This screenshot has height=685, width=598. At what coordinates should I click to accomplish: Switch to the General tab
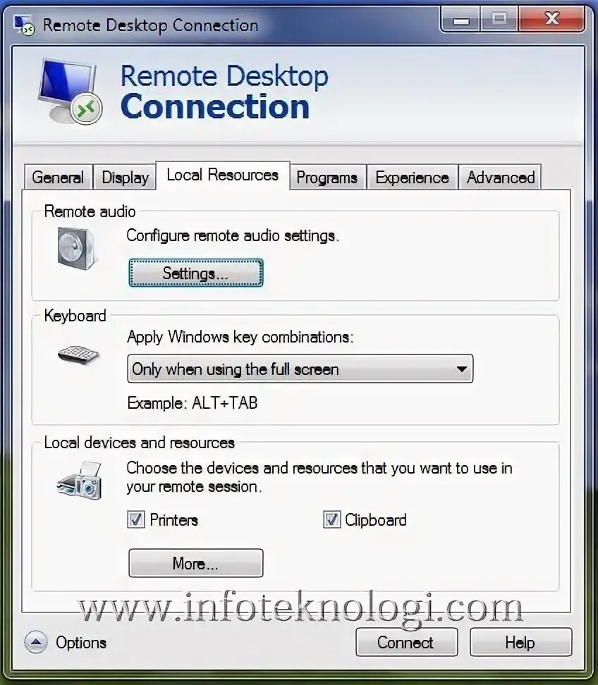58,178
